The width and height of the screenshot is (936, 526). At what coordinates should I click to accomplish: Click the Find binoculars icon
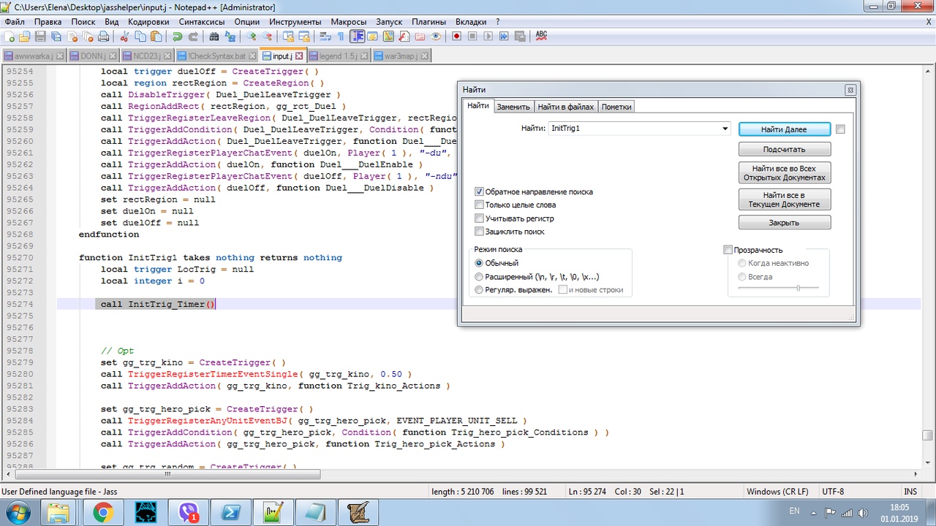click(x=214, y=37)
